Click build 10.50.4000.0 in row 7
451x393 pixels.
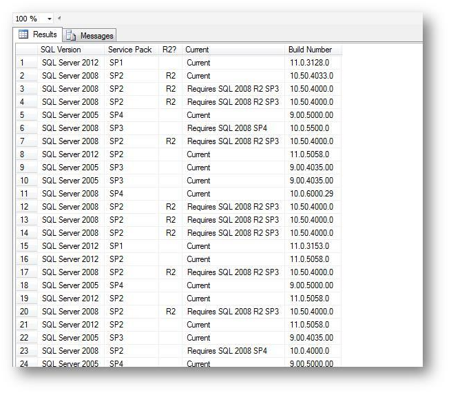click(x=311, y=141)
